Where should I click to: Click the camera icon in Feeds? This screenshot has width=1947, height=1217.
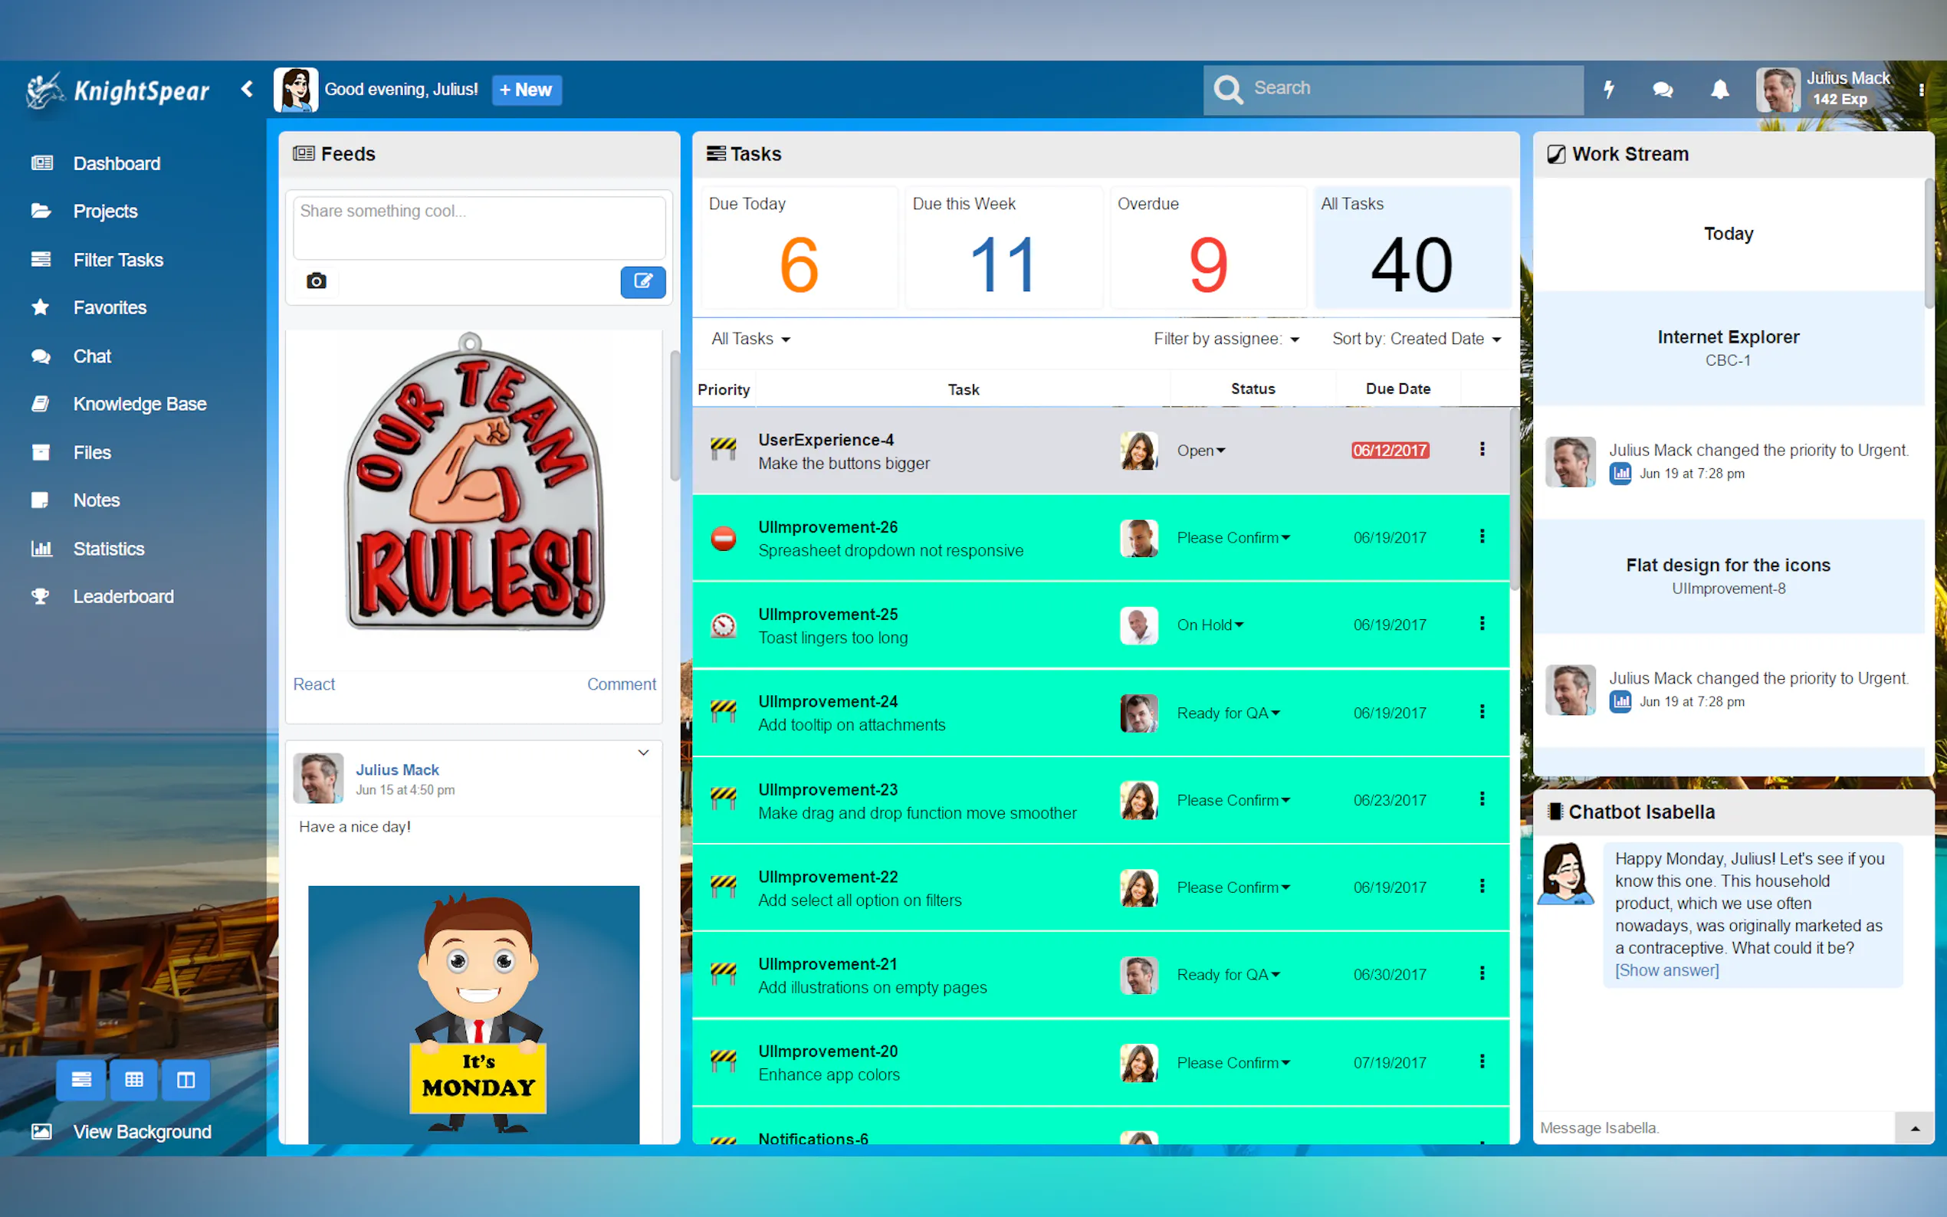(317, 281)
